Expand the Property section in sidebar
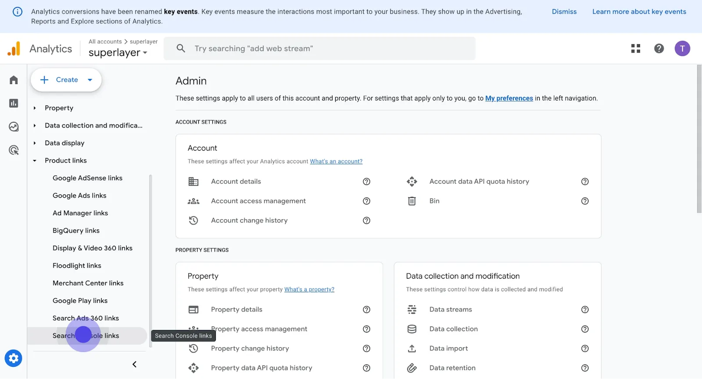This screenshot has height=379, width=702. (x=35, y=108)
